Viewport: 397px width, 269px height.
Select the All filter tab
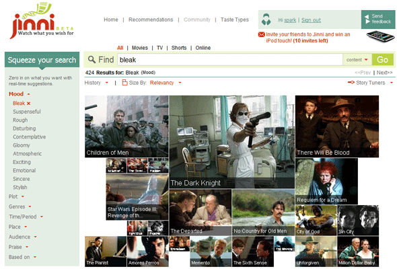click(120, 48)
